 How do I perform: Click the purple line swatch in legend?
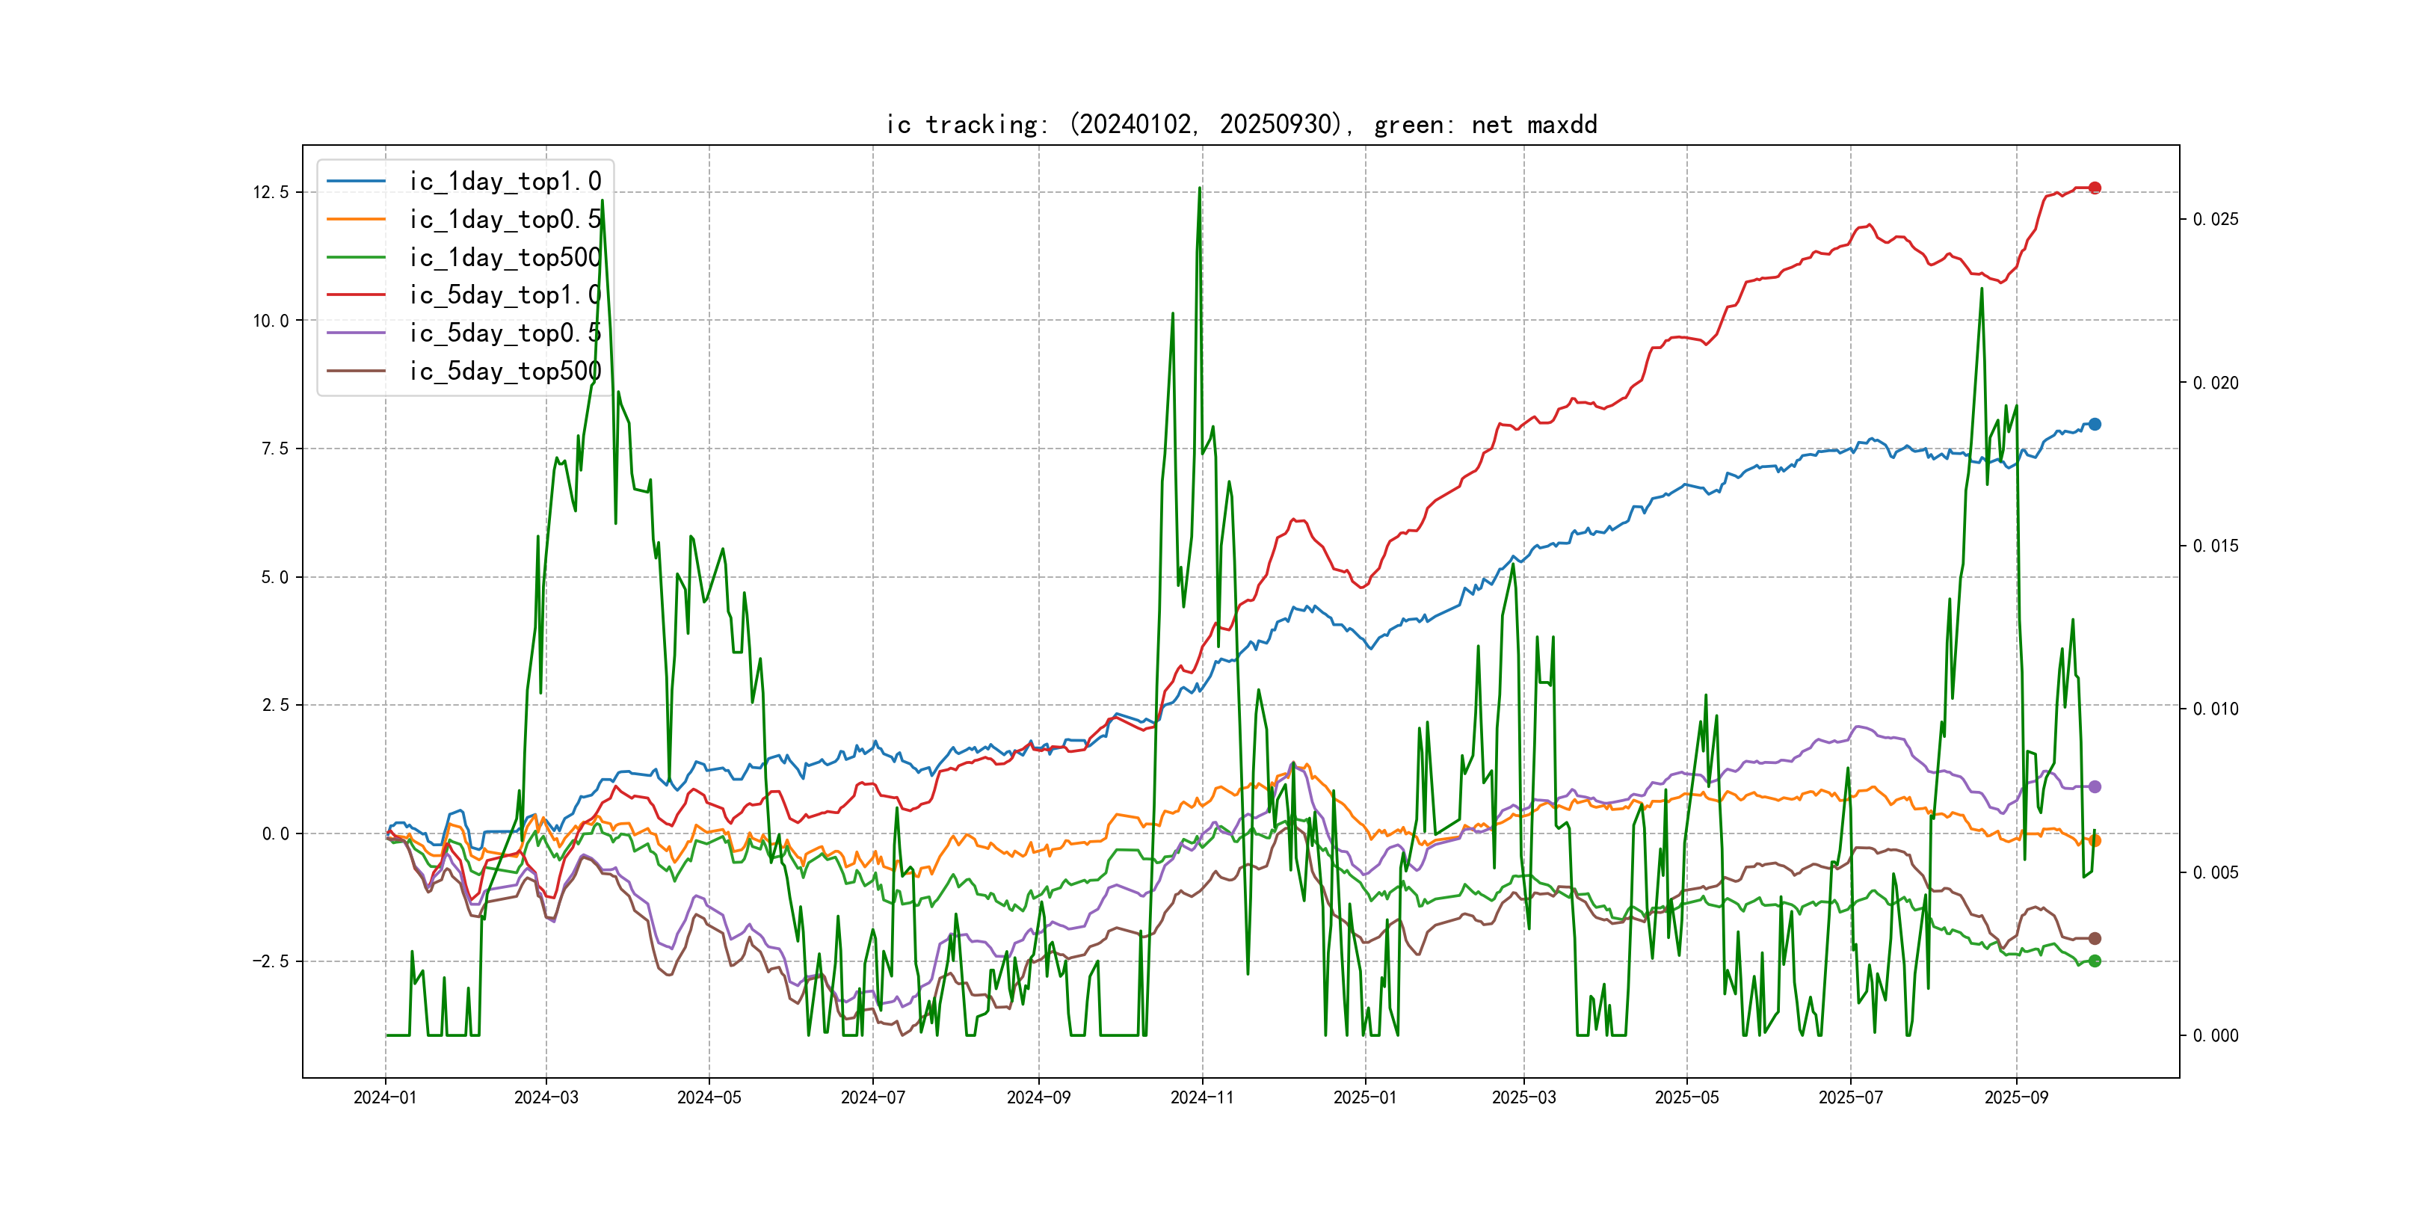(357, 333)
